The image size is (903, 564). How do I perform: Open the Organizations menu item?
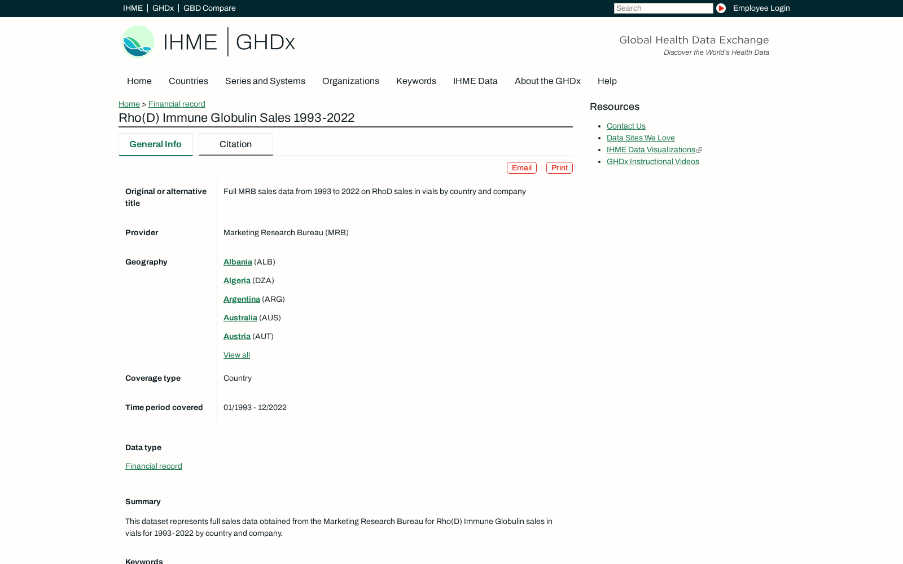(x=350, y=81)
